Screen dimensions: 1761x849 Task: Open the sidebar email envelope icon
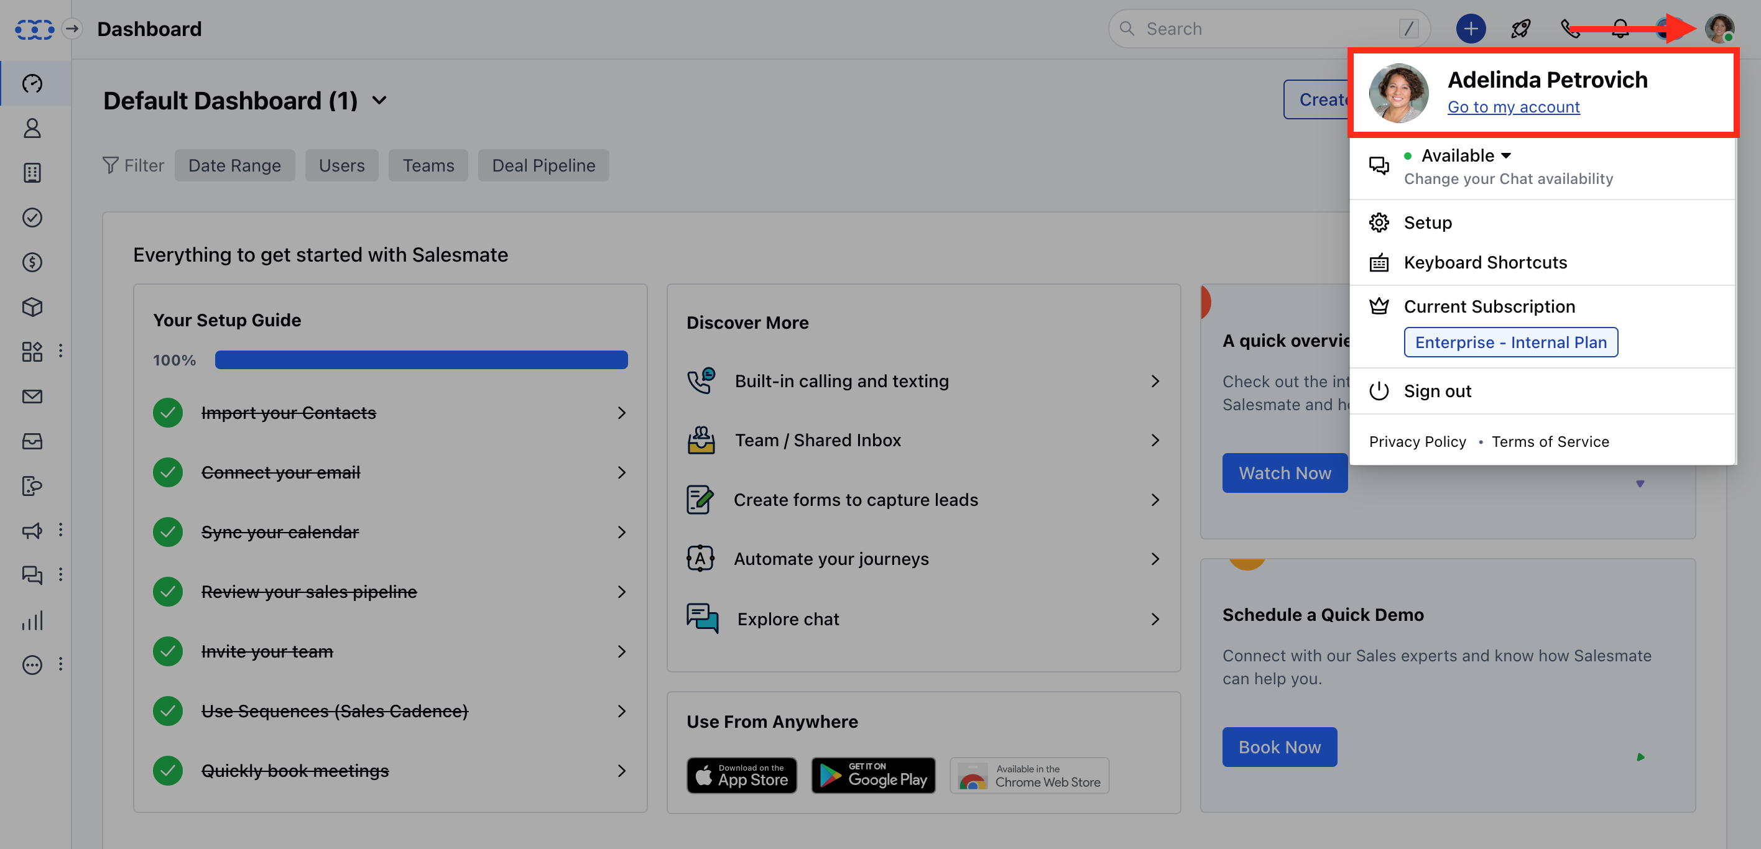32,397
